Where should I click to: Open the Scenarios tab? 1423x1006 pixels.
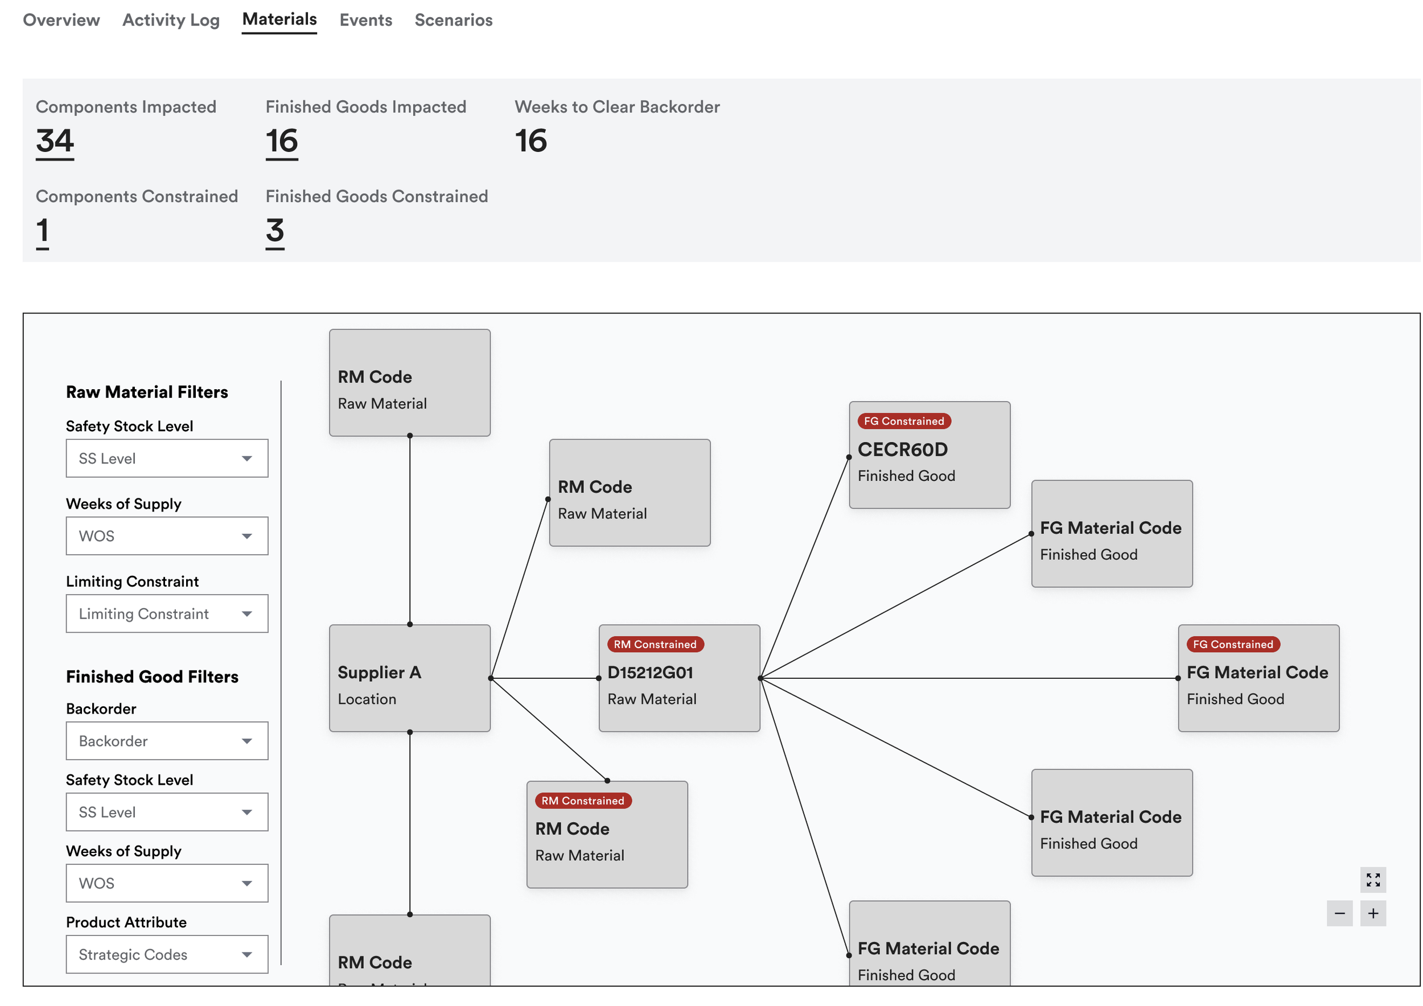454,20
